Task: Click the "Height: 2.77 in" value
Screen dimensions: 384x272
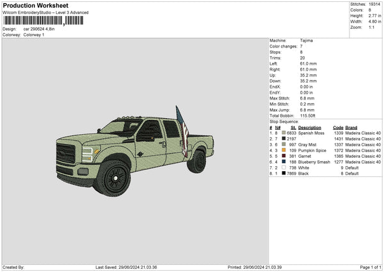Action: click(x=374, y=15)
